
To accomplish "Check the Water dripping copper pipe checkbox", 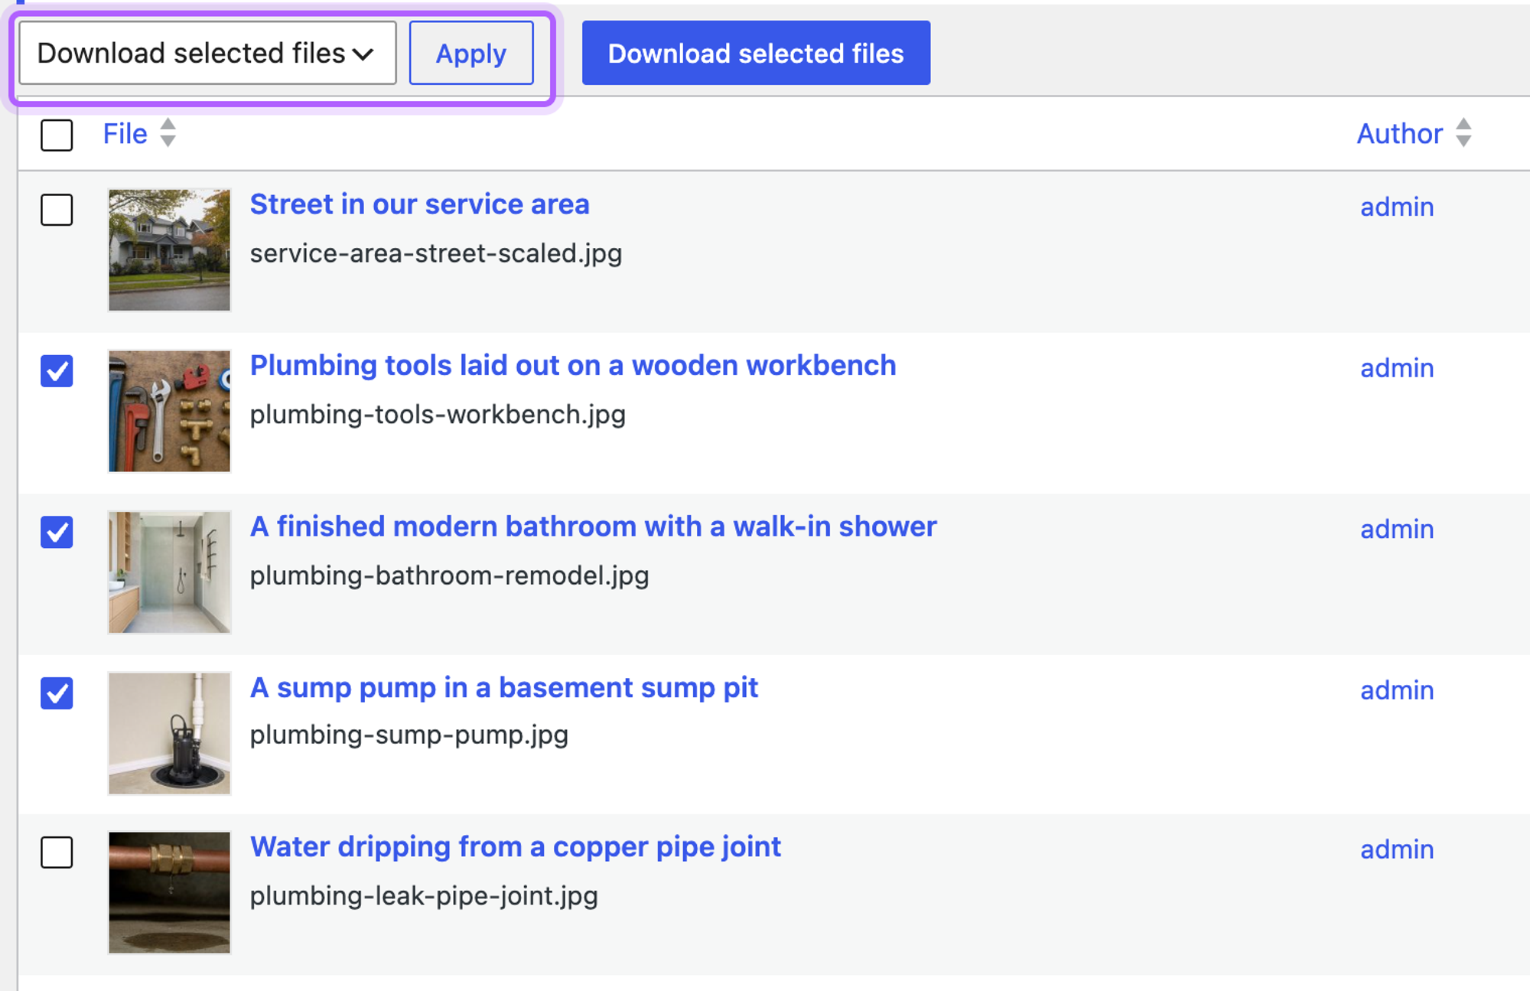I will coord(57,852).
